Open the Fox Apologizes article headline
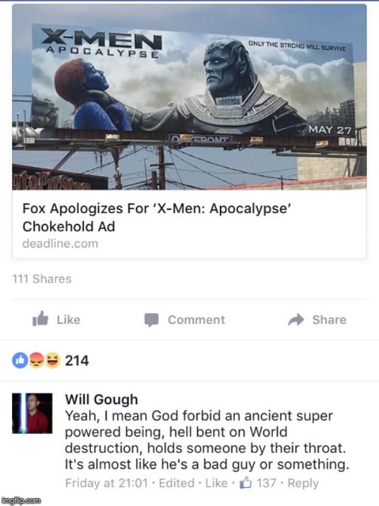The height and width of the screenshot is (506, 379). tap(157, 217)
